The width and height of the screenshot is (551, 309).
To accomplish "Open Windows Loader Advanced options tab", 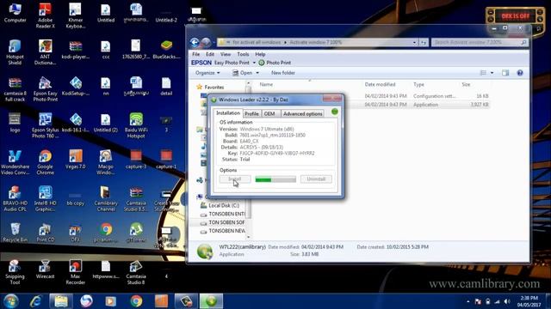I will [302, 114].
